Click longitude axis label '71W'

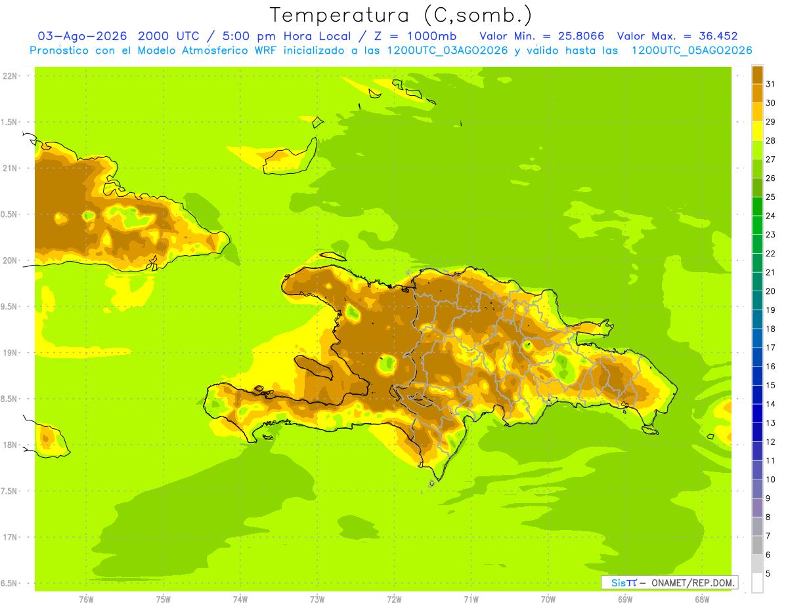pos(471,599)
